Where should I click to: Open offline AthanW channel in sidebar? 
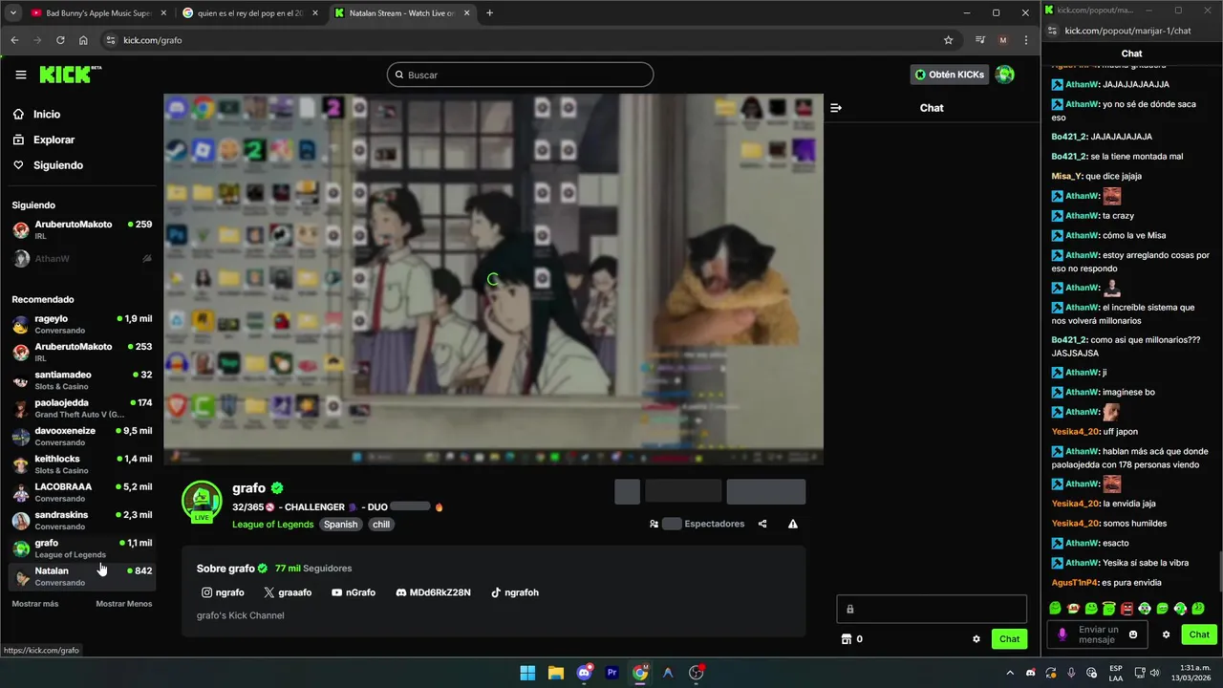pos(81,258)
